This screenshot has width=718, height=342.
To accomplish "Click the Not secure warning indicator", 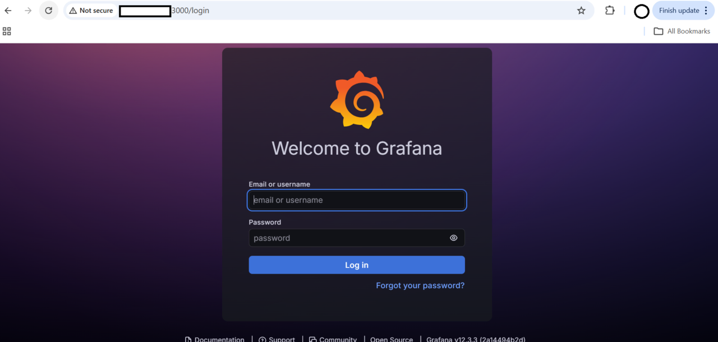I will 90,10.
